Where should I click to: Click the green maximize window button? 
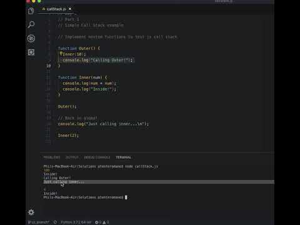click(39, 1)
